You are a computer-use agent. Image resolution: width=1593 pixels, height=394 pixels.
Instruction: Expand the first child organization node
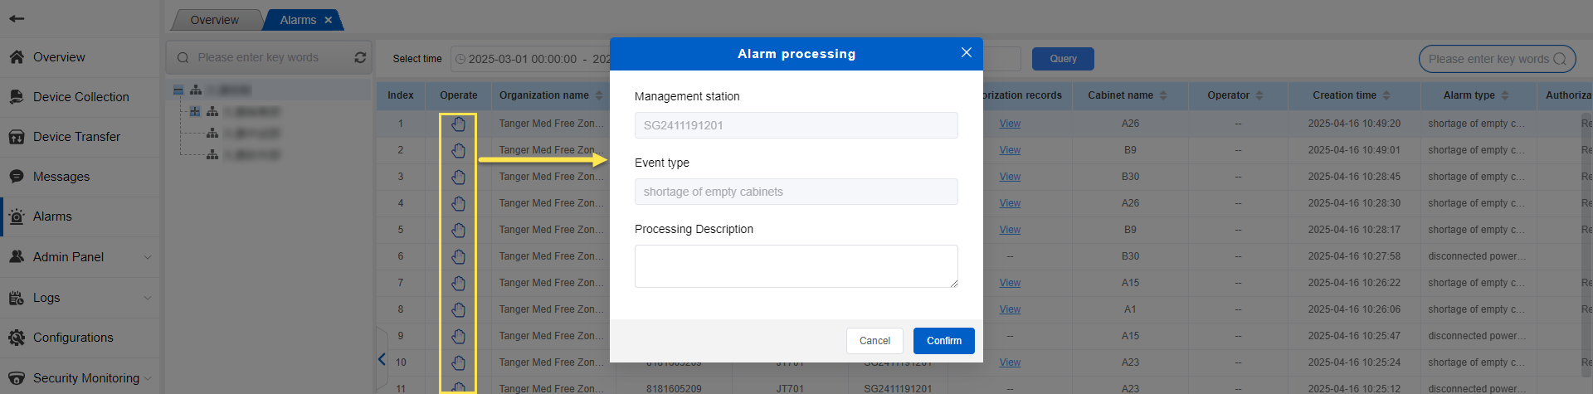tap(195, 111)
